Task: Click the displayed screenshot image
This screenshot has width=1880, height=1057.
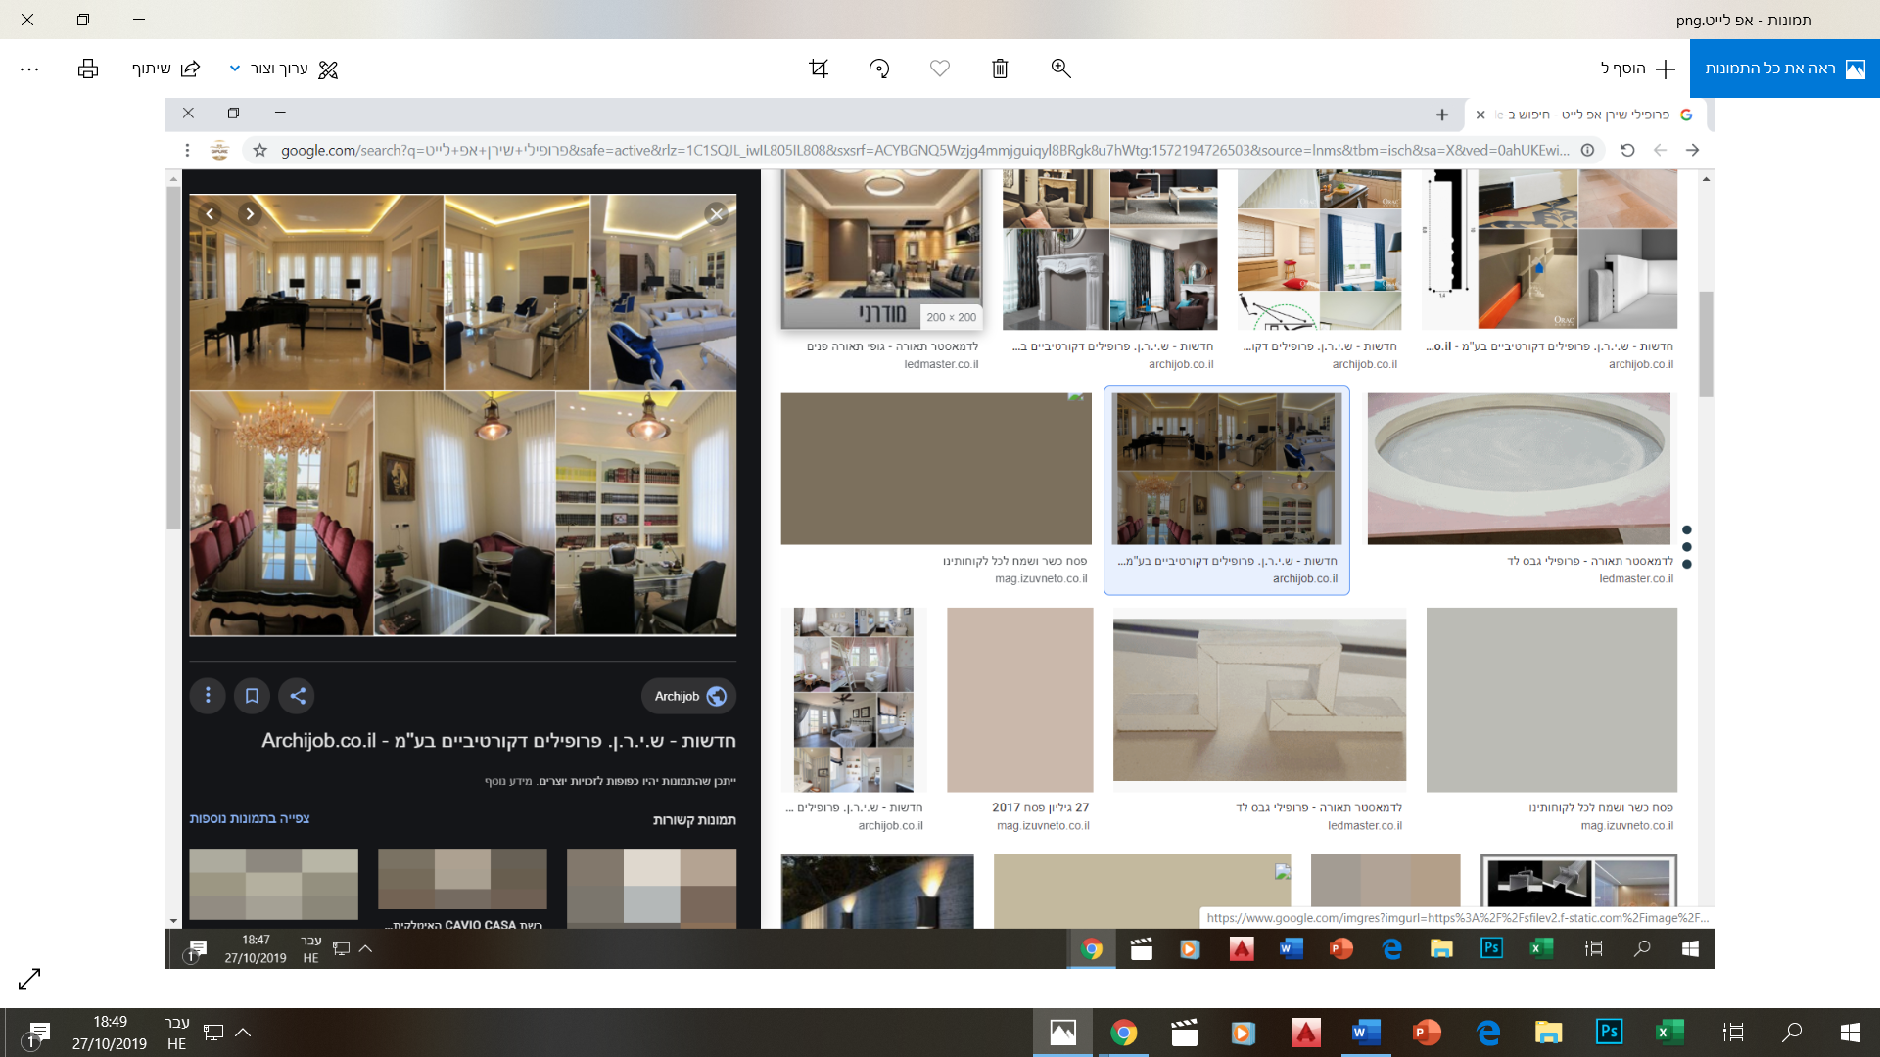Action: 940,533
